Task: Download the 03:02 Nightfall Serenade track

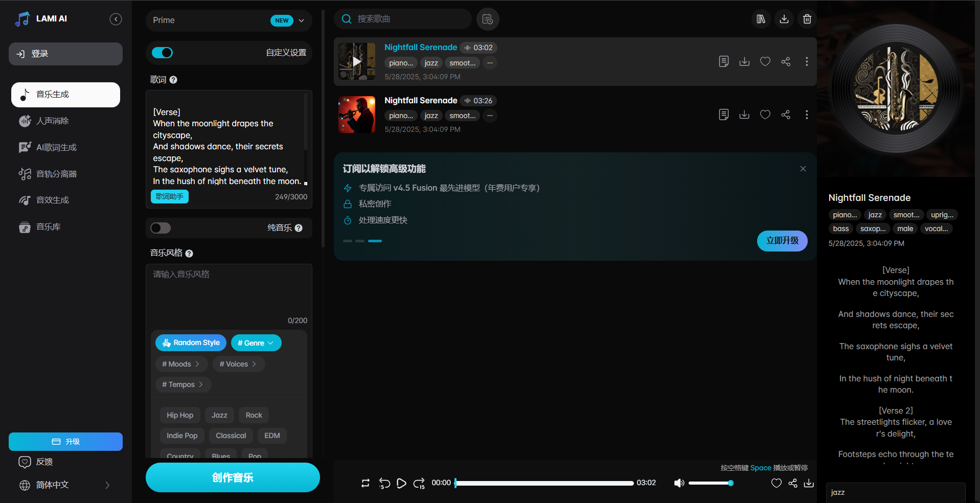Action: [x=744, y=61]
